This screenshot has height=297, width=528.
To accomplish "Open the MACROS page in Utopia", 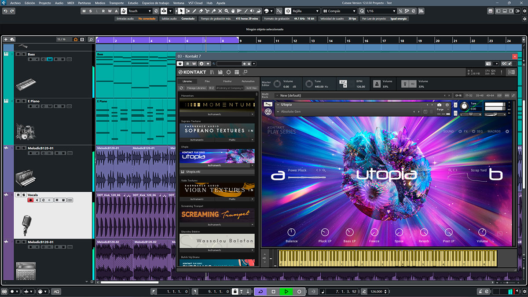I will pyautogui.click(x=494, y=131).
